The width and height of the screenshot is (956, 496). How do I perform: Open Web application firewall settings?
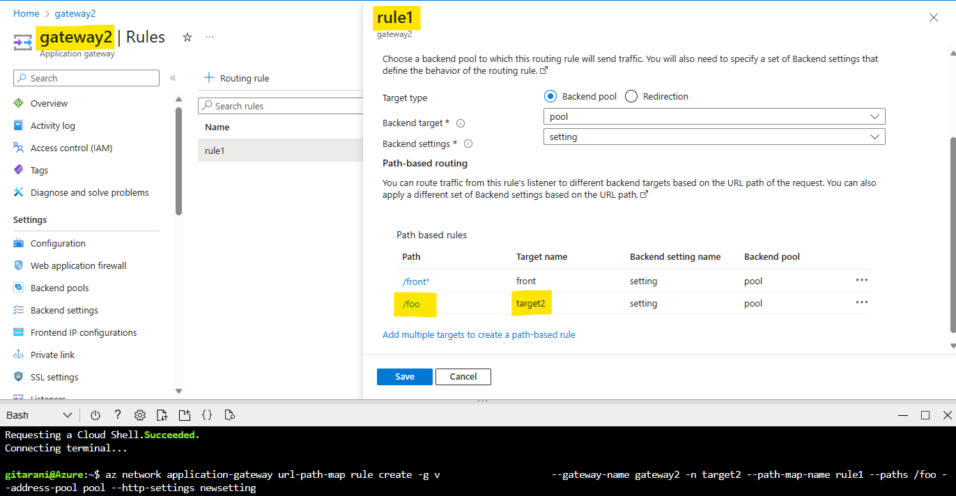(x=78, y=265)
